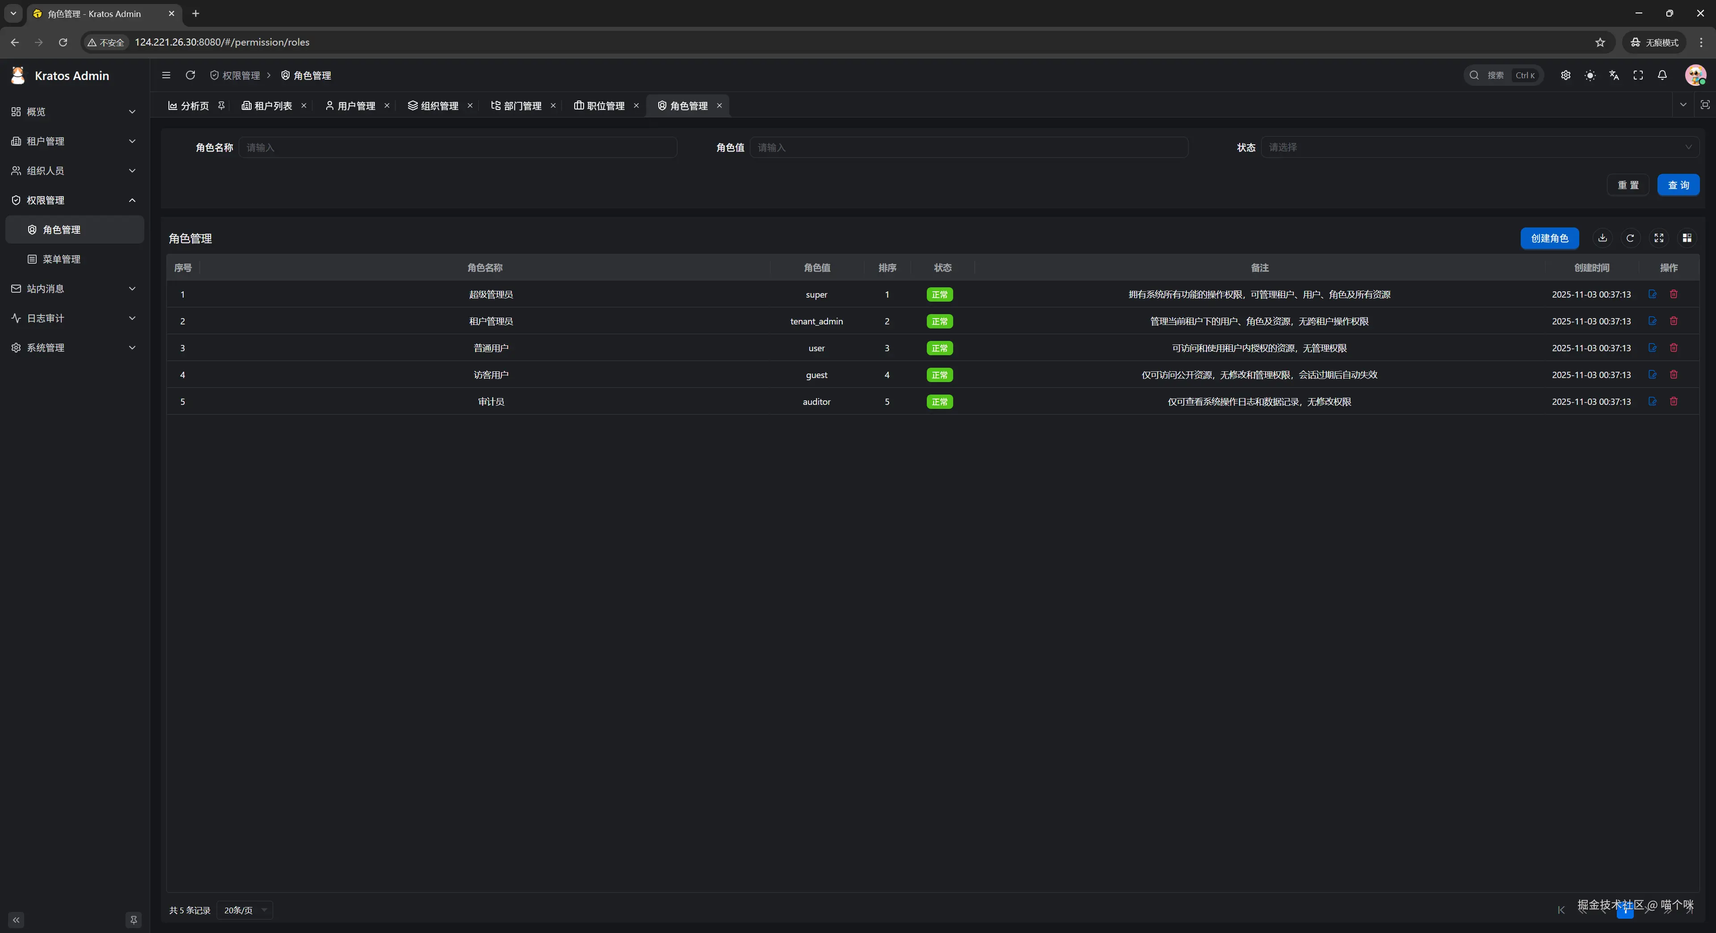Open the notification bell

click(x=1662, y=75)
